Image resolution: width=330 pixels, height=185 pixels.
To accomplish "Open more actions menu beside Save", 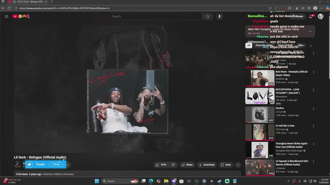I will [x=238, y=165].
